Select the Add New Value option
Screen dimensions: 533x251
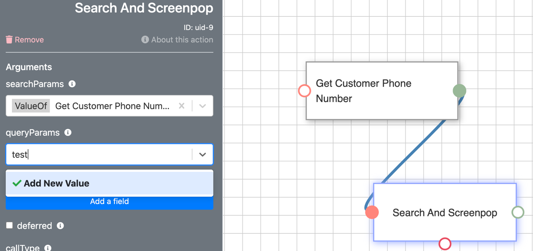(x=110, y=183)
